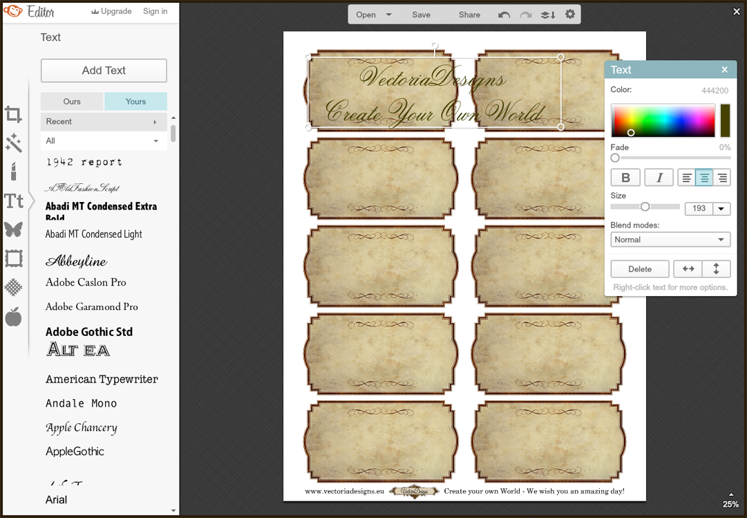
Task: Open the Crop basic edits tool
Action: click(13, 115)
